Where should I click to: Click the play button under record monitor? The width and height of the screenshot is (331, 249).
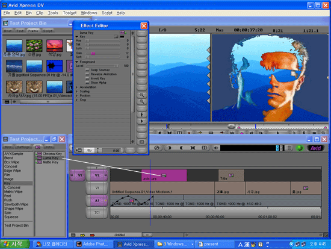(278, 133)
